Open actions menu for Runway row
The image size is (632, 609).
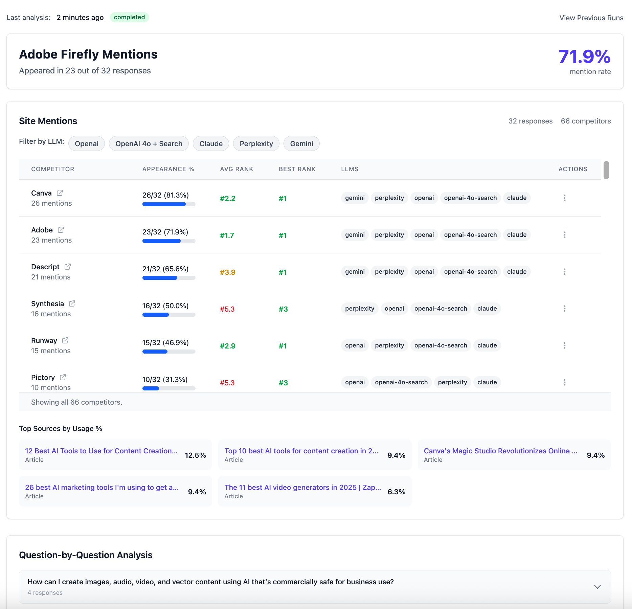coord(564,345)
